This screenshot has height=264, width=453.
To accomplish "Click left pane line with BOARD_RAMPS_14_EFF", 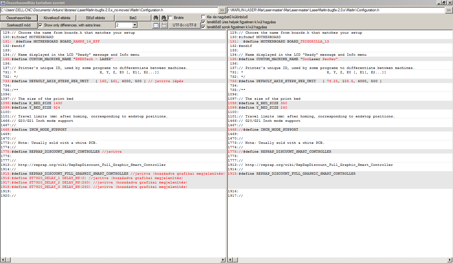I will 113,41.
